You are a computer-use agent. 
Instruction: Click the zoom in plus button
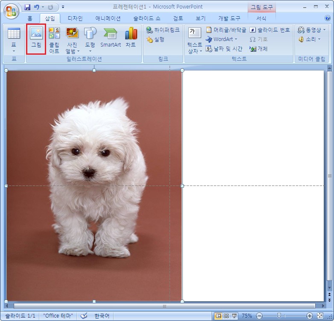(x=310, y=316)
